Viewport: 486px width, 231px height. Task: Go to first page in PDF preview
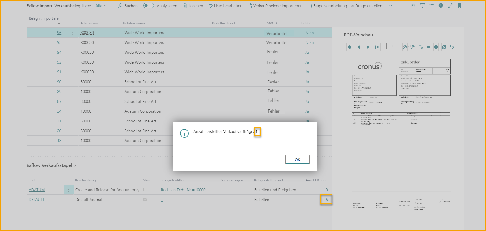click(x=349, y=47)
